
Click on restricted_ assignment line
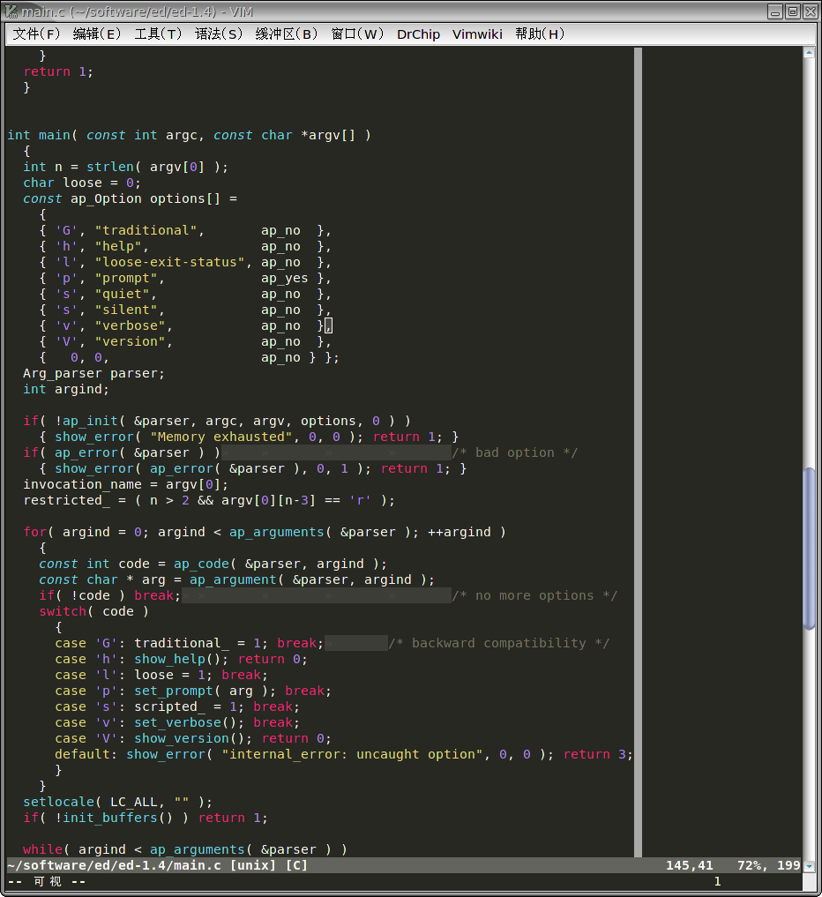click(209, 501)
